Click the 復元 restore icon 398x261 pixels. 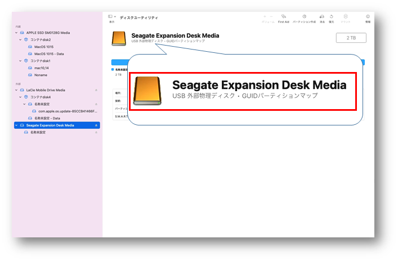pyautogui.click(x=331, y=16)
